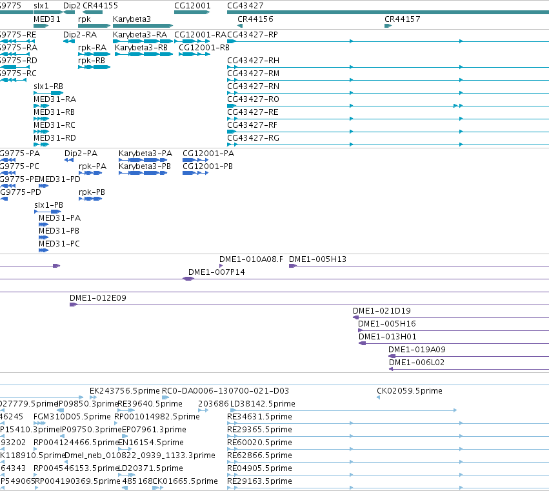This screenshot has width=549, height=491.
Task: Select the Karybeta3-PB protein label
Action: (x=145, y=166)
